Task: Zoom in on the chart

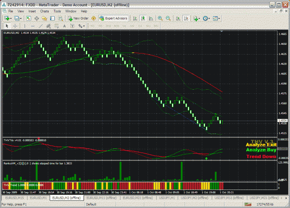Action: coord(160,18)
